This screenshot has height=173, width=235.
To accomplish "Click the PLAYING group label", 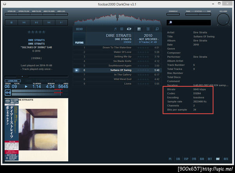I will (79, 43).
